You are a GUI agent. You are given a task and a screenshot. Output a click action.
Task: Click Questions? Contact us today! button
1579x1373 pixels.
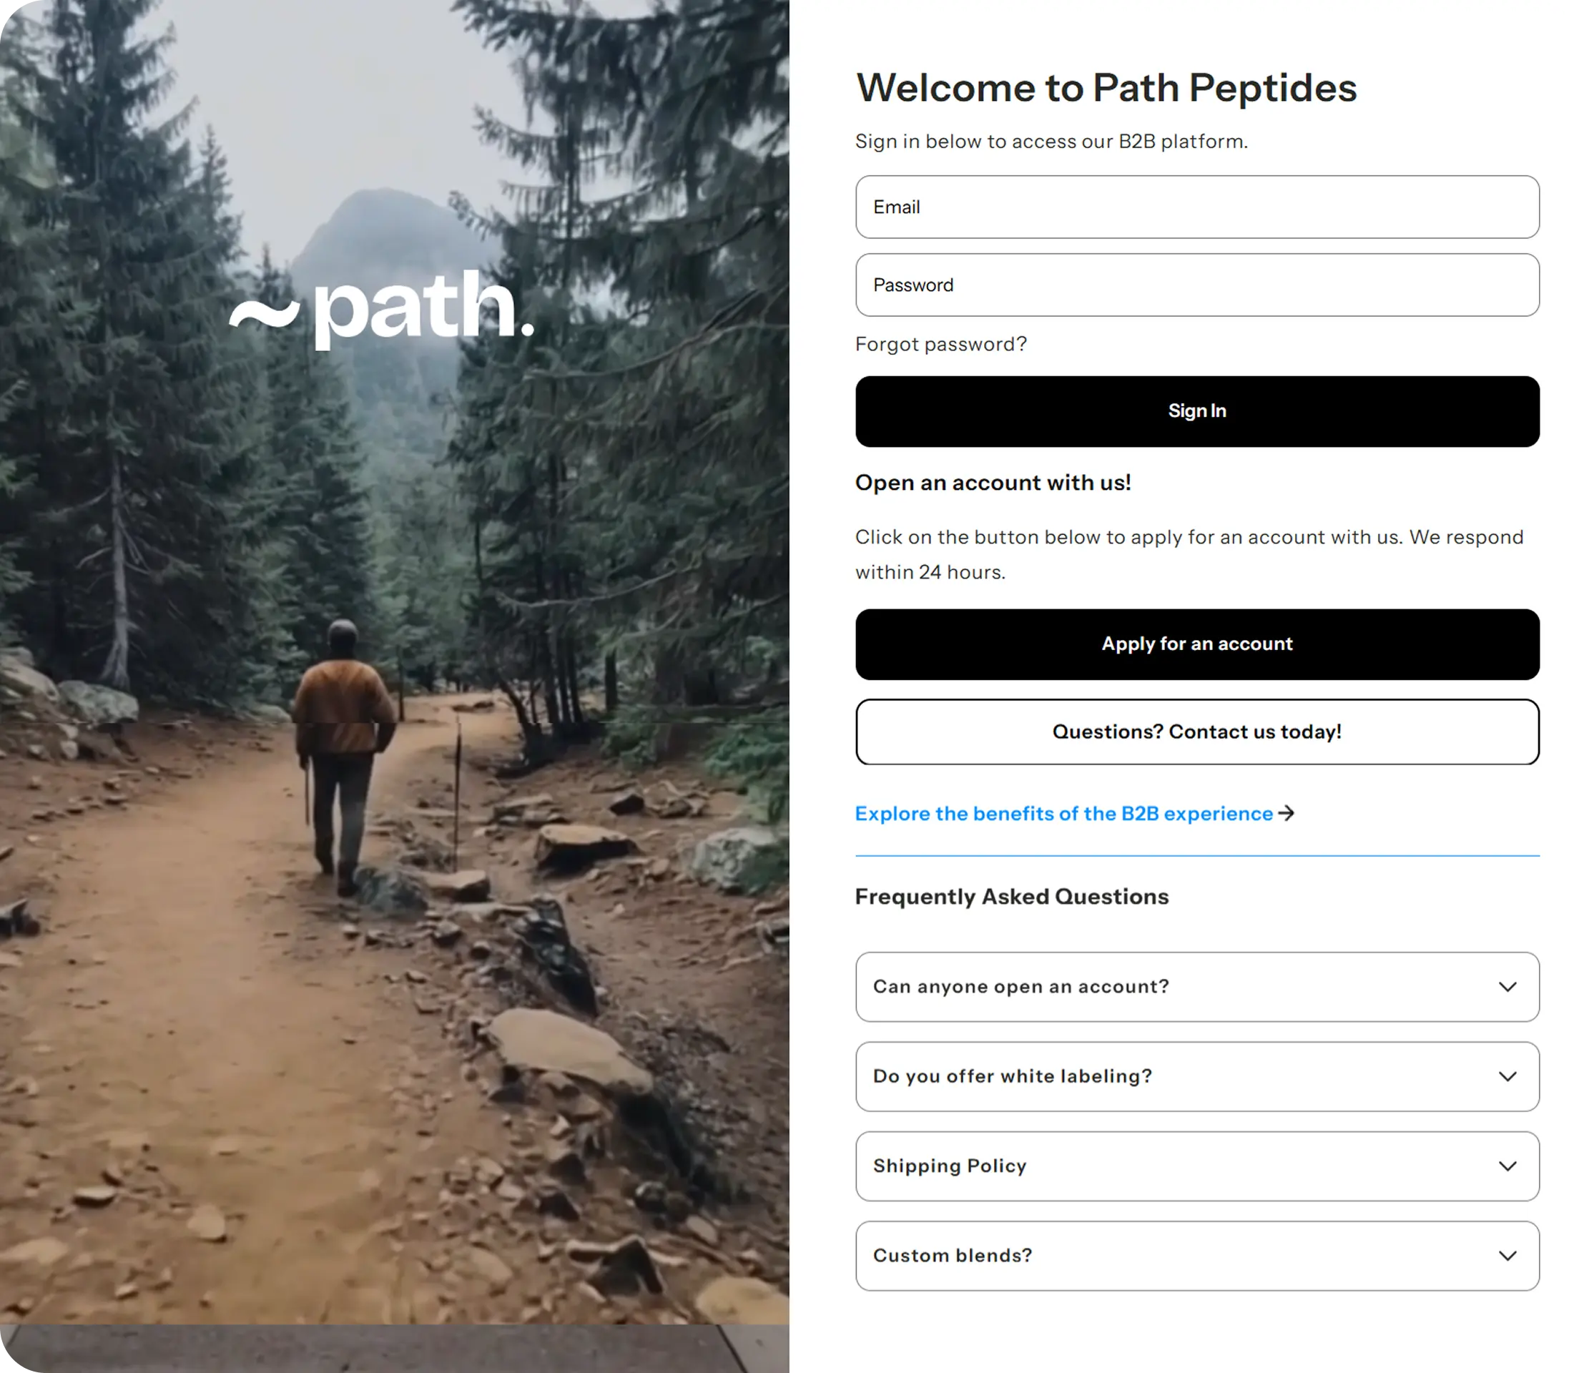tap(1196, 732)
